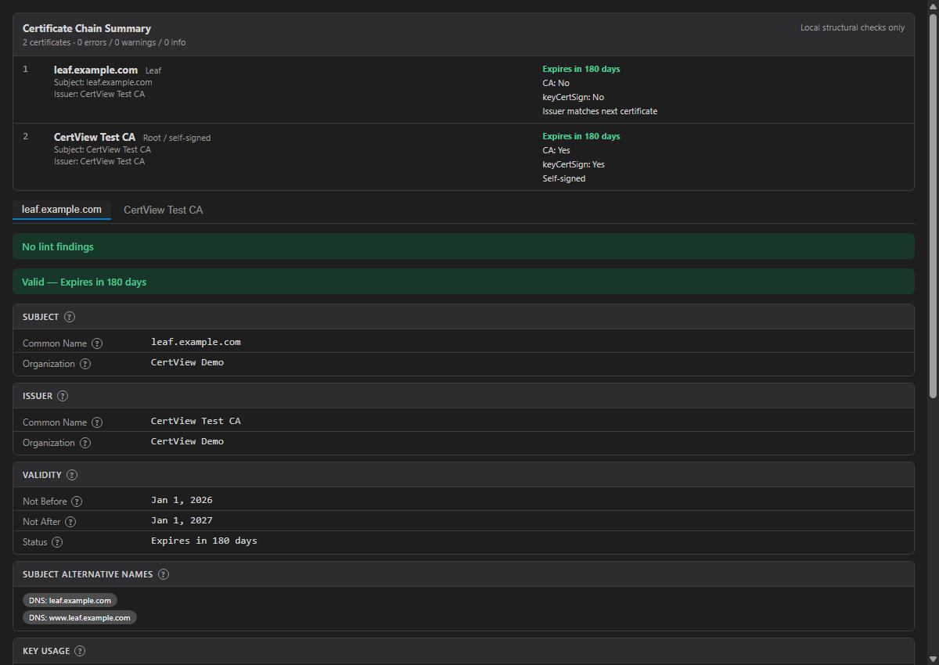This screenshot has width=939, height=665.
Task: Click 'CA: No' text in leaf row
Action: [x=556, y=83]
